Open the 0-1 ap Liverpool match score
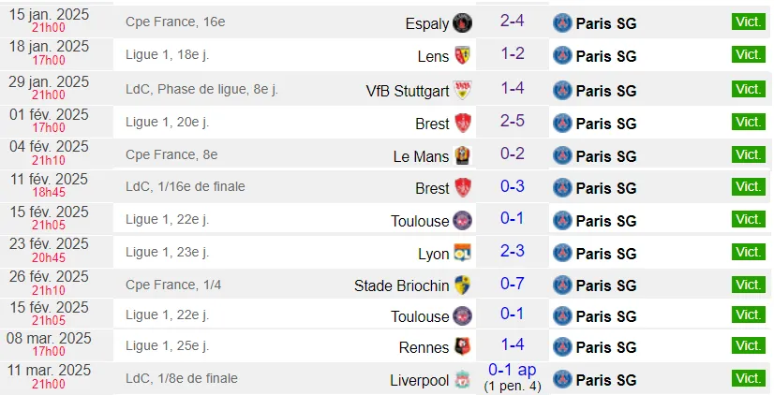The height and width of the screenshot is (395, 774). (513, 370)
